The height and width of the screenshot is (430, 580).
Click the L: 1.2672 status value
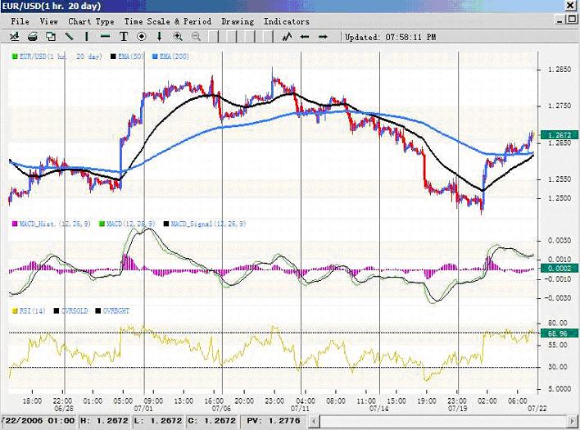point(158,421)
